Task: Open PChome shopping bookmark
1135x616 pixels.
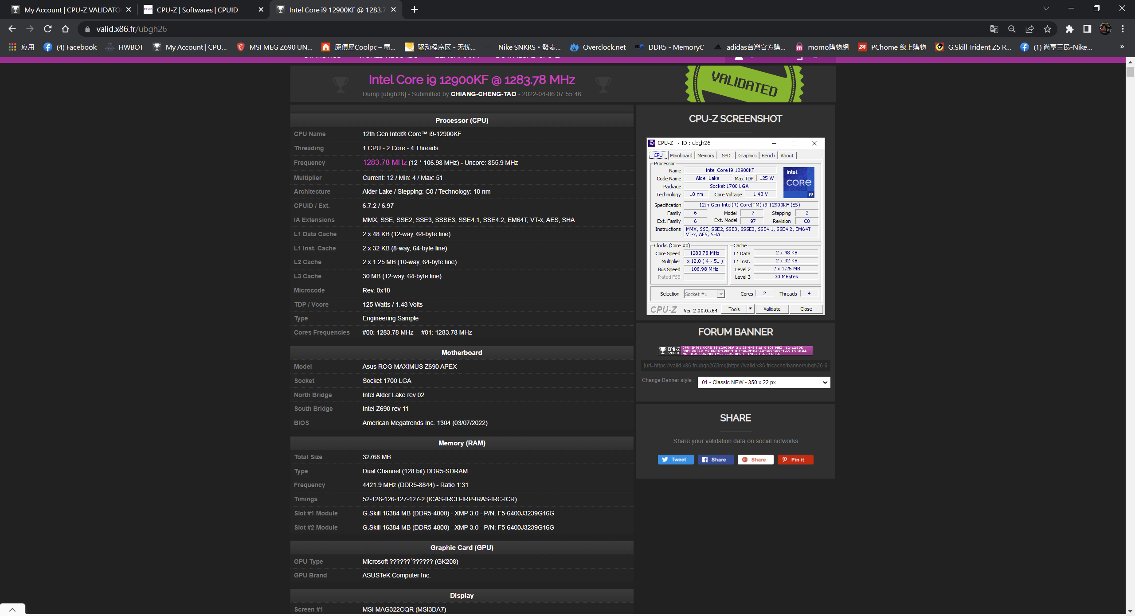Action: click(x=892, y=47)
